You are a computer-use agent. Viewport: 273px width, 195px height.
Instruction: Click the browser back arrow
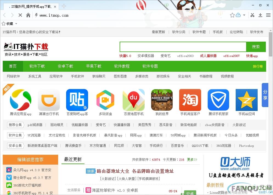[5, 15]
